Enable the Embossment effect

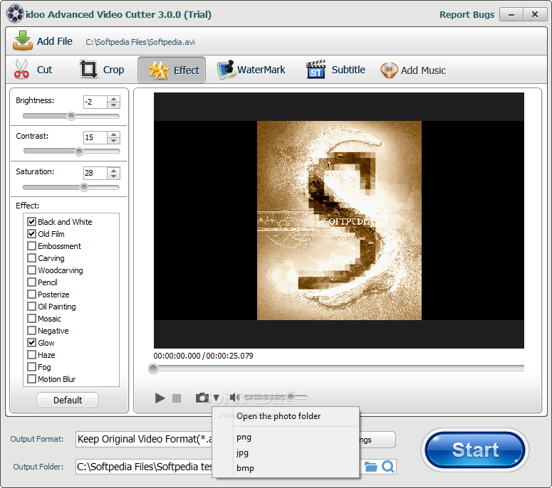31,245
